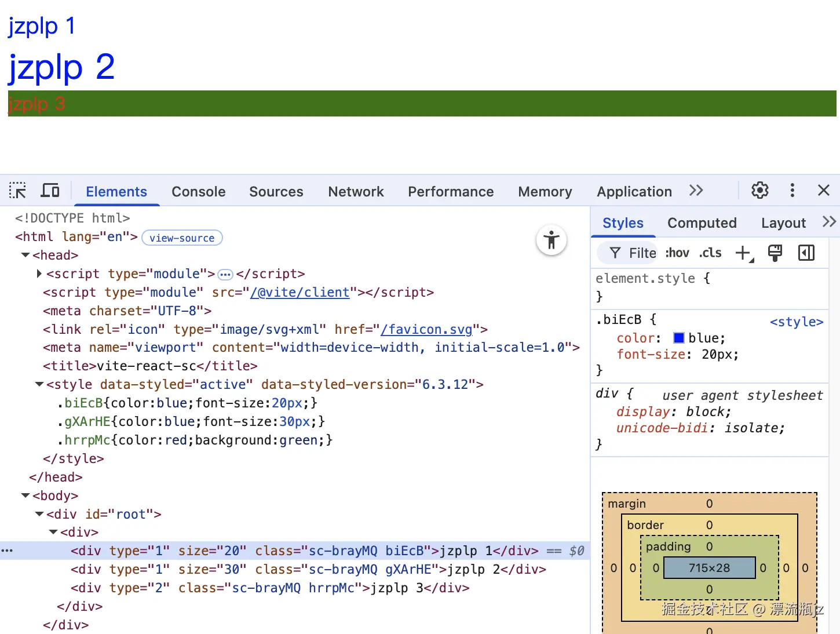
Task: Collapse the style data-styled element
Action: [x=38, y=384]
